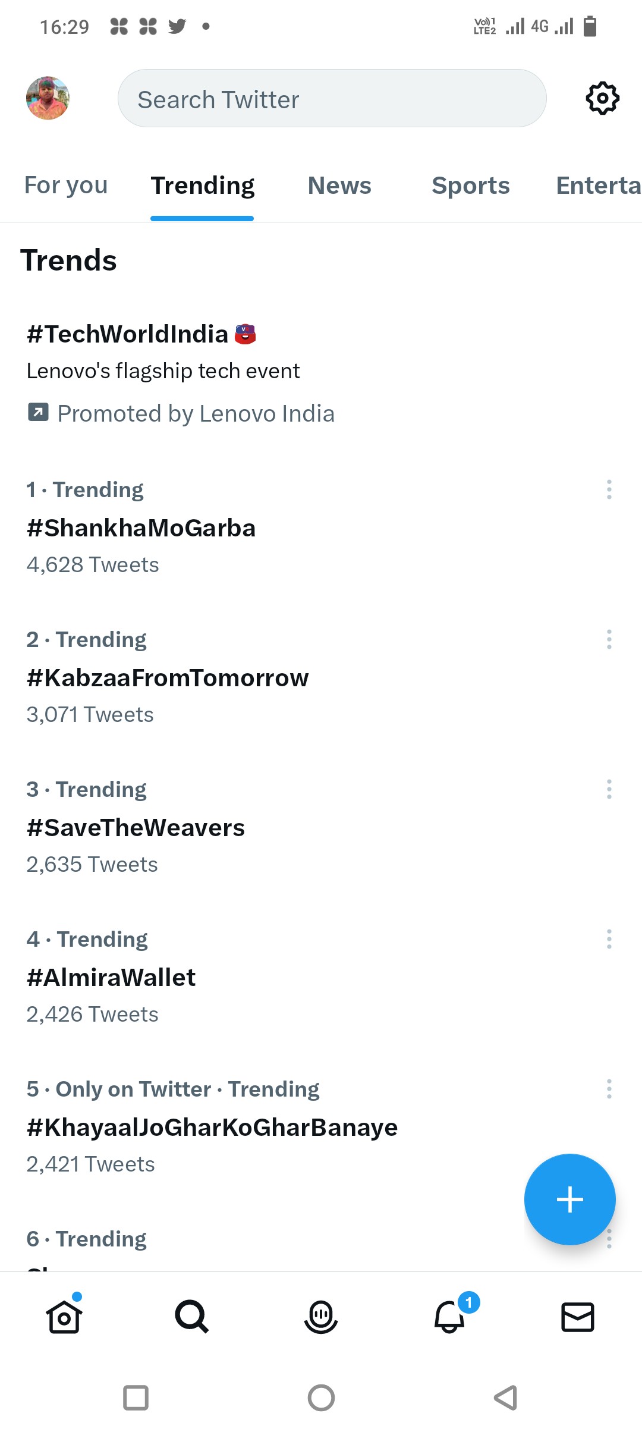Screen dimensions: 642x1432
Task: Open the #TechWorldIndia promoted trend
Action: tap(128, 334)
